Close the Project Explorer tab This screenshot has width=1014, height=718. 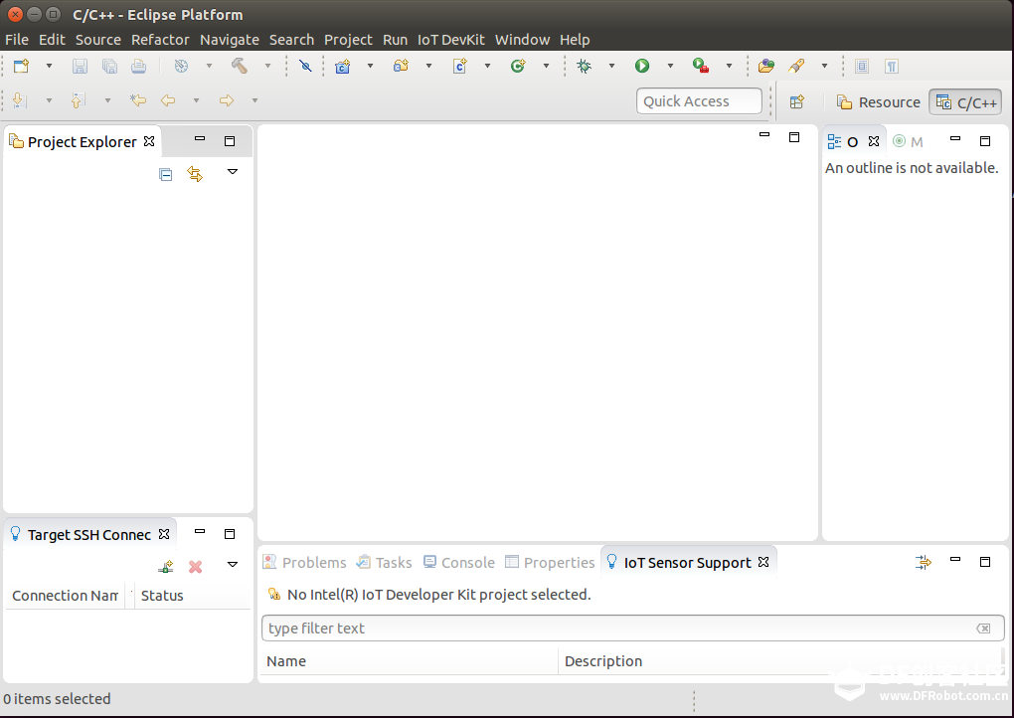(149, 141)
